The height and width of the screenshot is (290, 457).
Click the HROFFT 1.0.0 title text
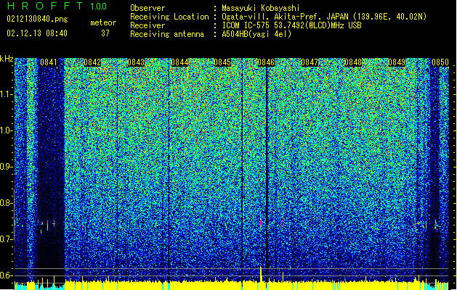click(x=57, y=6)
